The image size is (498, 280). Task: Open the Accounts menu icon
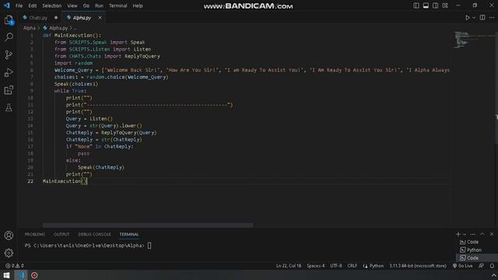tap(9, 236)
